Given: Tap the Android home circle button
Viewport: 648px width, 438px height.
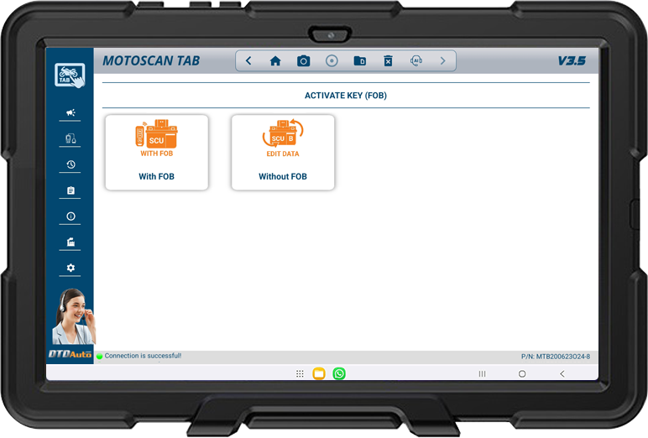Looking at the screenshot, I should pos(522,374).
